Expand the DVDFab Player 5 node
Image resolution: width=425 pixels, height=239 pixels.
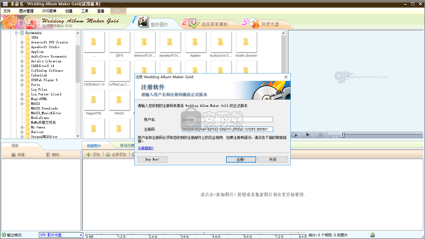[22, 80]
